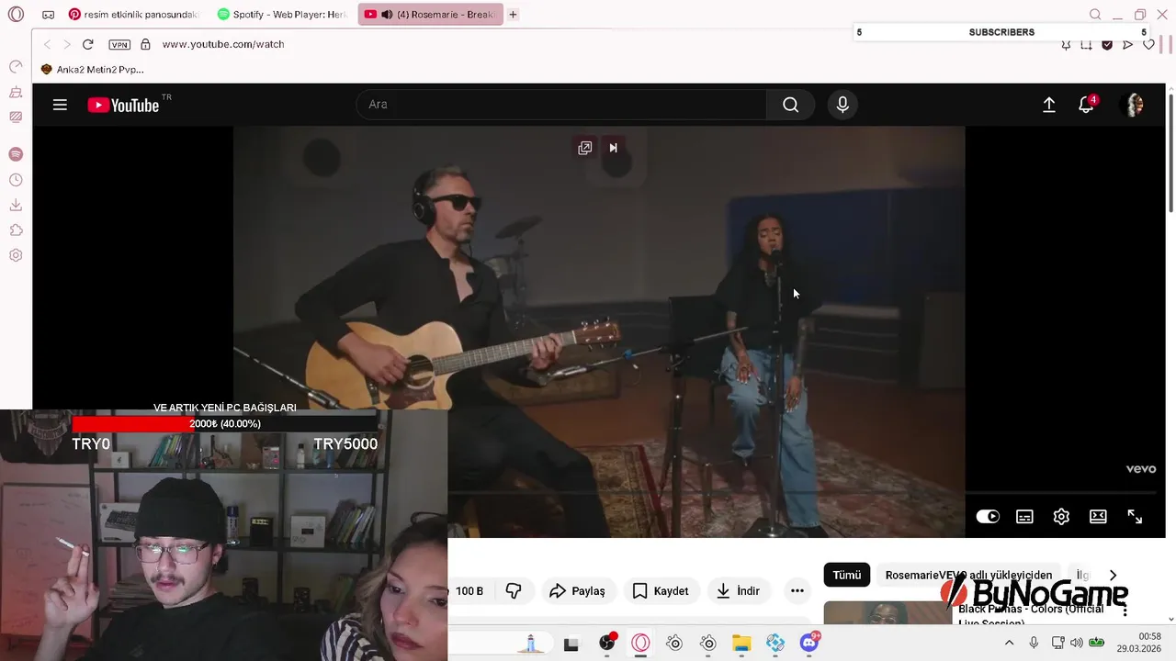Screen dimensions: 1176x661
Task: Open Downloads in Opera sidebar
Action: (16, 205)
